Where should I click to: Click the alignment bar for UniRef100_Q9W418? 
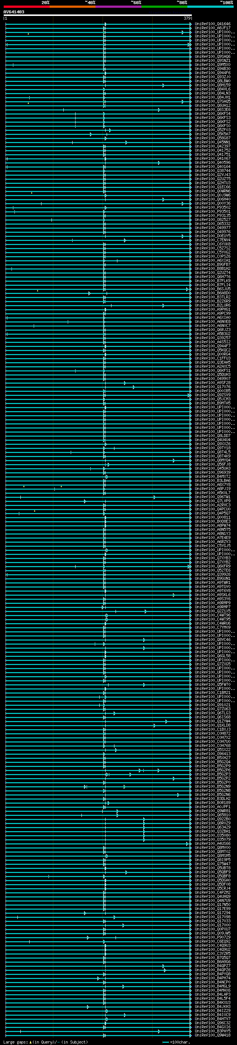99,1035
